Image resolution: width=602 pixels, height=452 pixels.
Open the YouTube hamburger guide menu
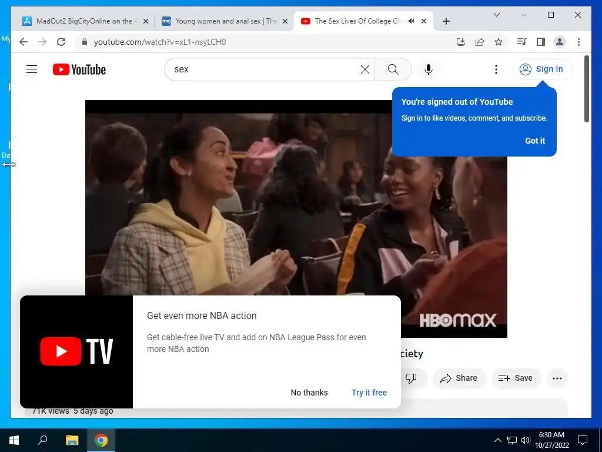[x=32, y=69]
